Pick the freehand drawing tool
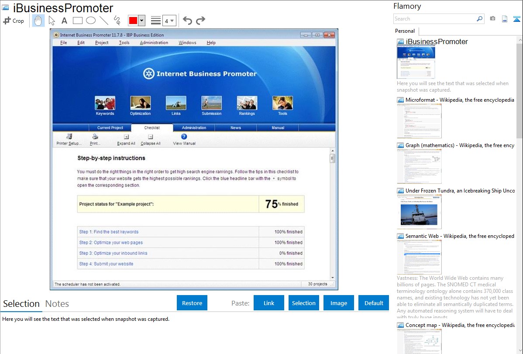The height and width of the screenshot is (354, 523). [x=117, y=21]
